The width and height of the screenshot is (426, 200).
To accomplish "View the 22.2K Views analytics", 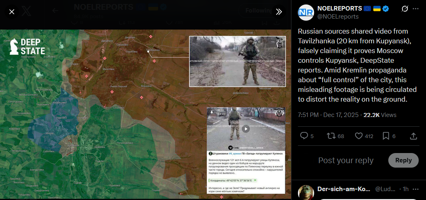I will pos(380,115).
